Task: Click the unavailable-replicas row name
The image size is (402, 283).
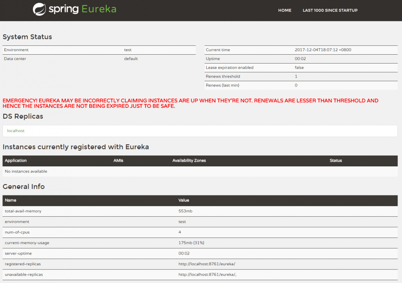Action: pyautogui.click(x=24, y=275)
